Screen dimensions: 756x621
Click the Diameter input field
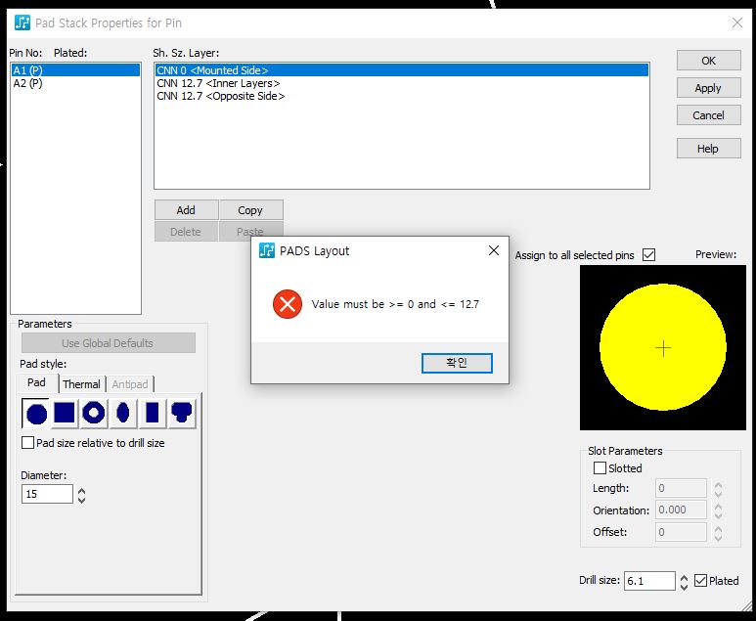47,495
